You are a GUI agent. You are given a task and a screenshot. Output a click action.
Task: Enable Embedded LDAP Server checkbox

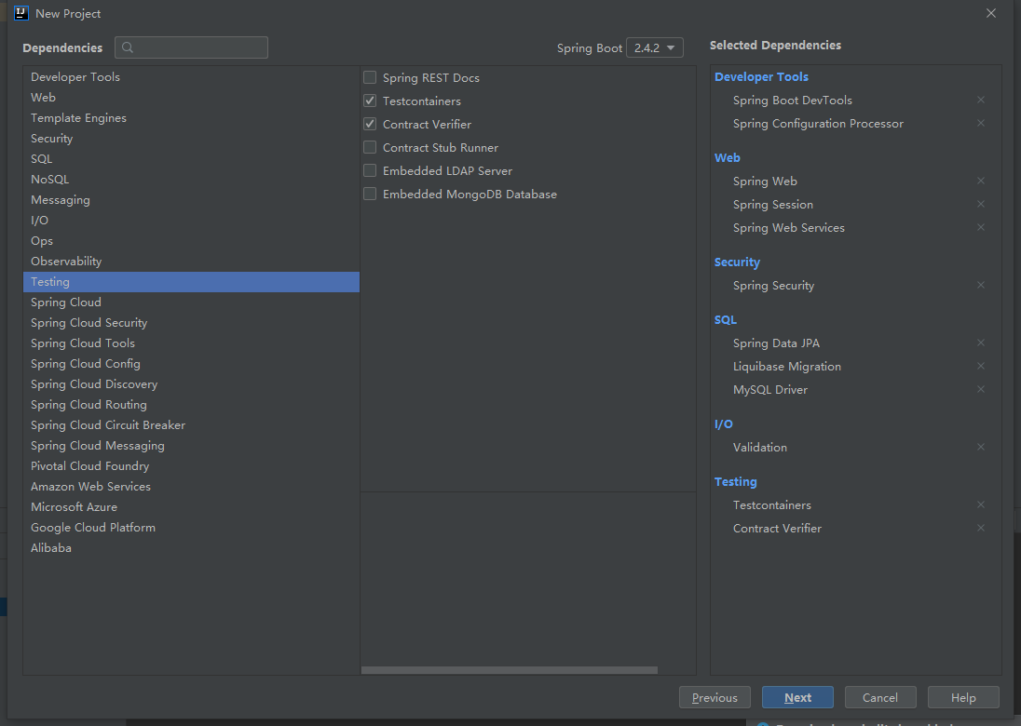(370, 170)
